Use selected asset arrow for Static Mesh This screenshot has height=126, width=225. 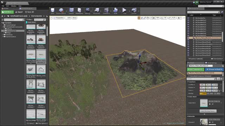pos(210,104)
